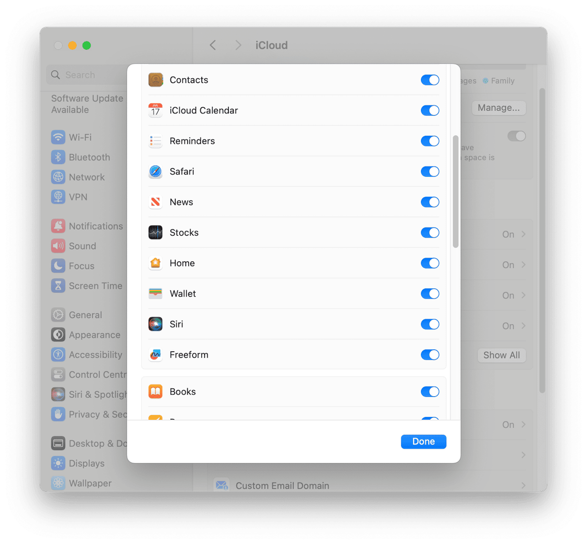Click the Books app icon
This screenshot has height=544, width=587.
pos(155,391)
